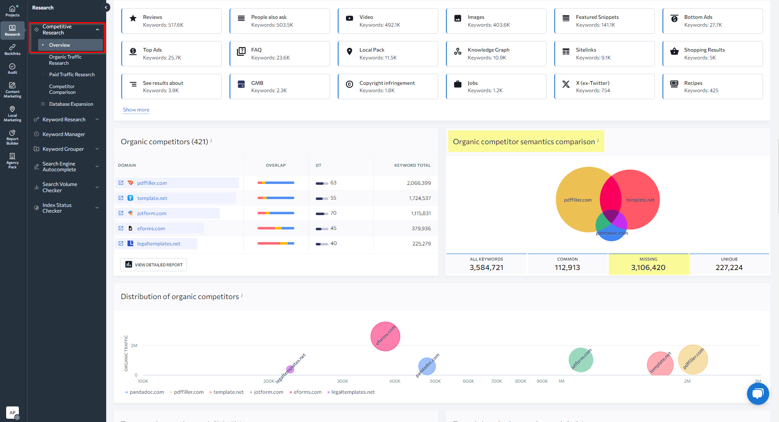This screenshot has height=422, width=779.
Task: Toggle eforms.com in chart legend
Action: [305, 392]
